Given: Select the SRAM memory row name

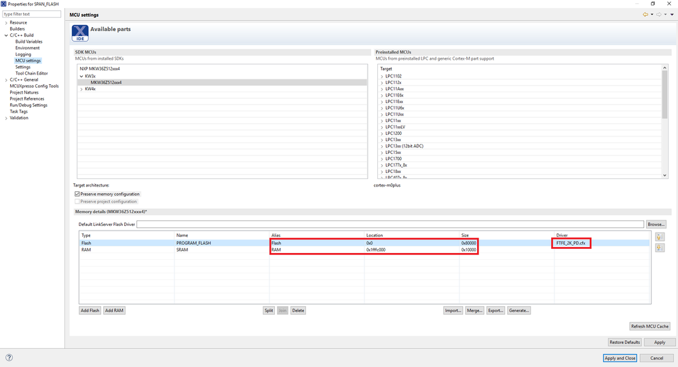Looking at the screenshot, I should tap(182, 250).
